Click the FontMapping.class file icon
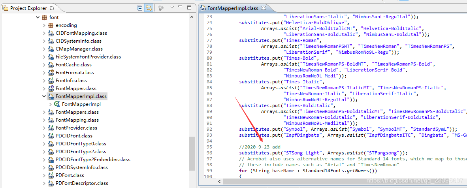This screenshot has height=188, width=467. pos(51,120)
